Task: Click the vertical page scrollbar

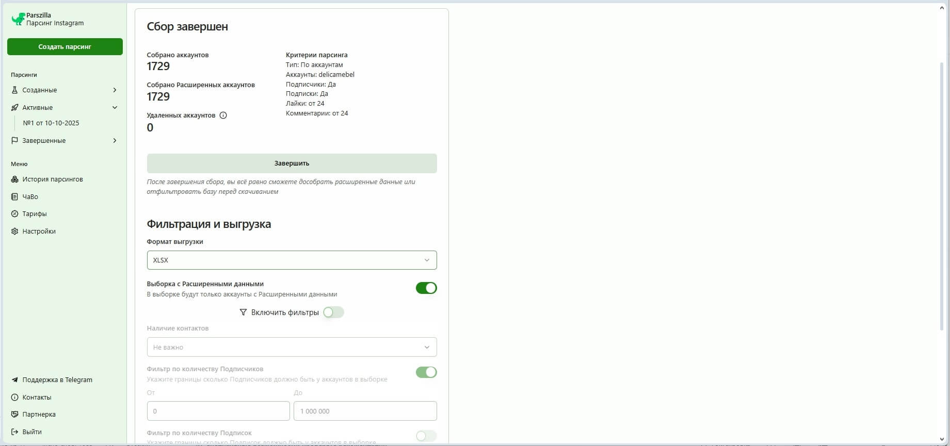Action: 942,196
